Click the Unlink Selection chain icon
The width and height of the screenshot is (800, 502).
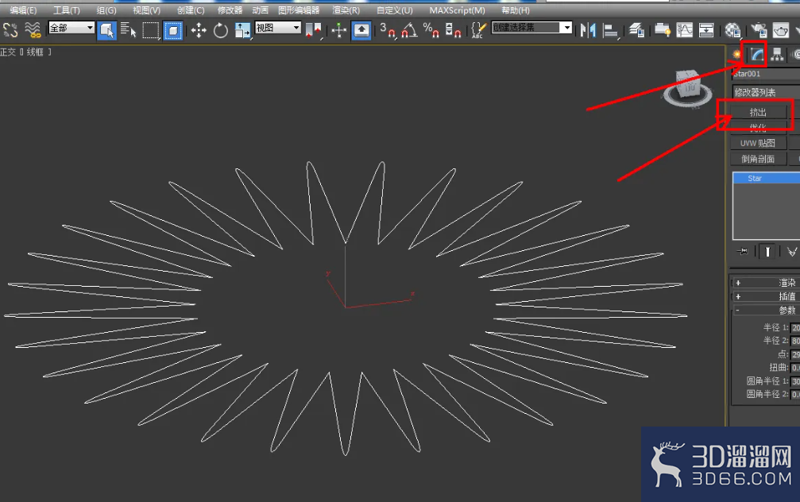10,30
